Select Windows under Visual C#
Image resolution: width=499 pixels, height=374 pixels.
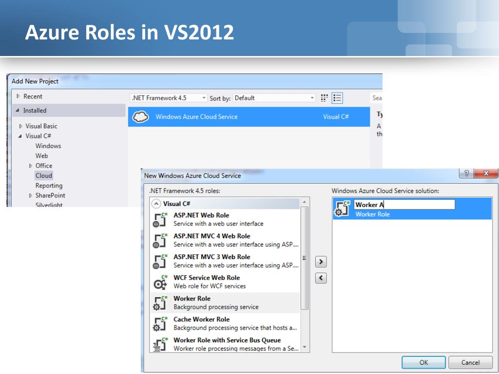48,146
